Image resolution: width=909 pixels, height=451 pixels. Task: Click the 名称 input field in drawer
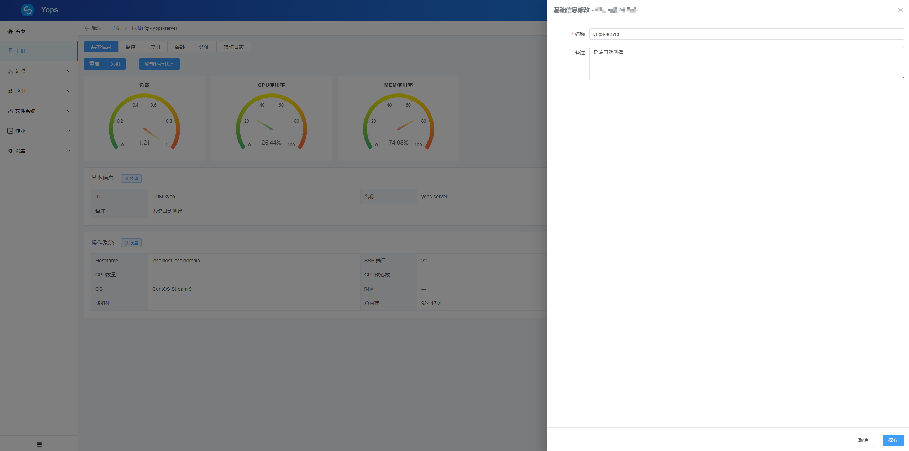[x=746, y=34]
